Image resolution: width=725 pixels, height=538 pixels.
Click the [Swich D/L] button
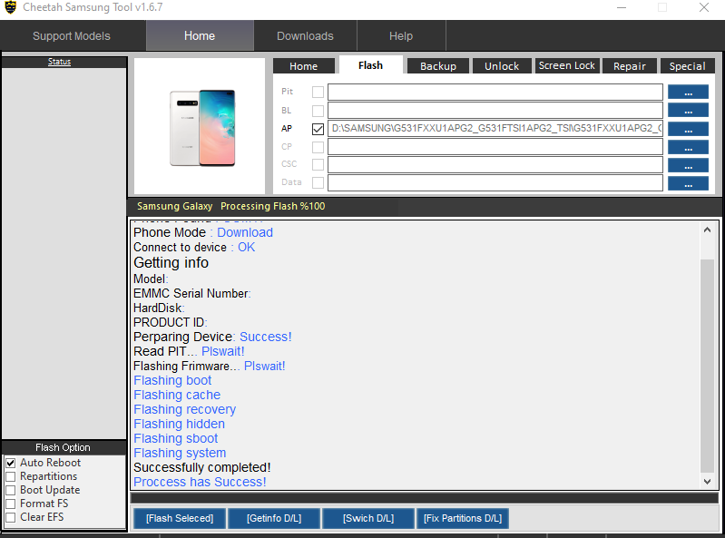pyautogui.click(x=368, y=518)
